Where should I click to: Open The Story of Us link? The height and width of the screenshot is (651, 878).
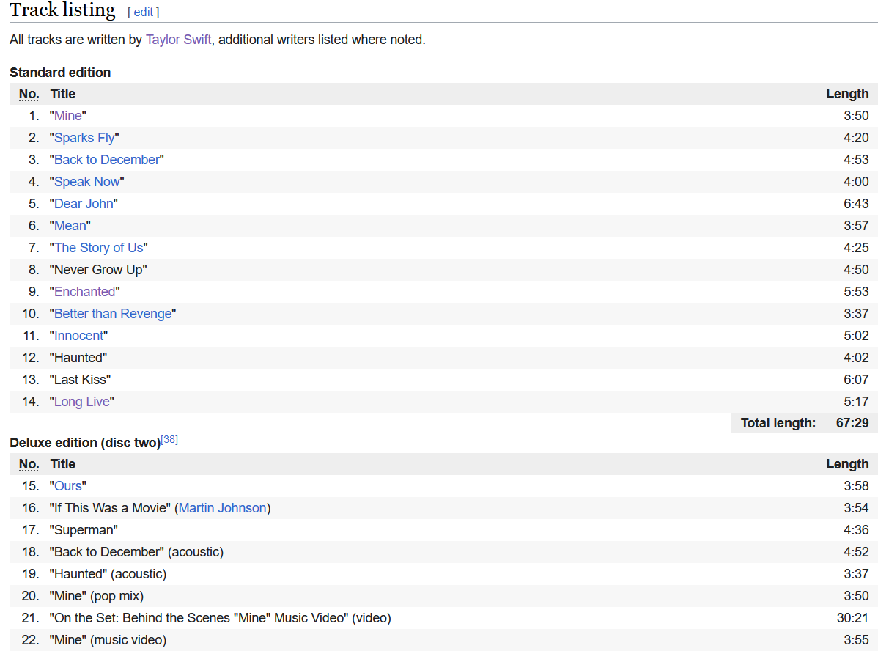pos(98,248)
